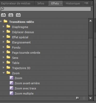Select the Zoom avant-arrière transition icon
Viewport: 96px width, 103px height.
[12, 83]
